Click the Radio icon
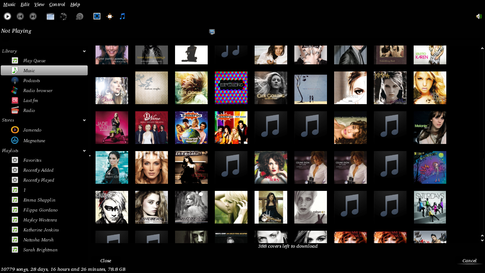 (15, 111)
